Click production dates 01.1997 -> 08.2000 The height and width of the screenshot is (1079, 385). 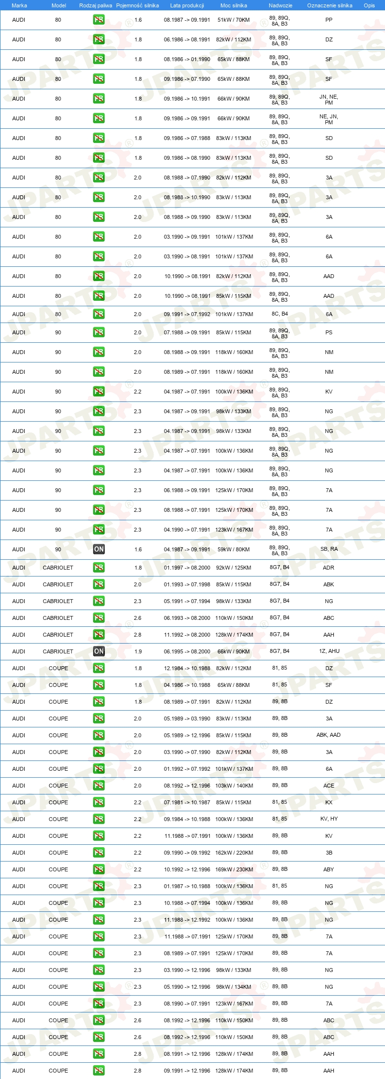[x=187, y=568]
